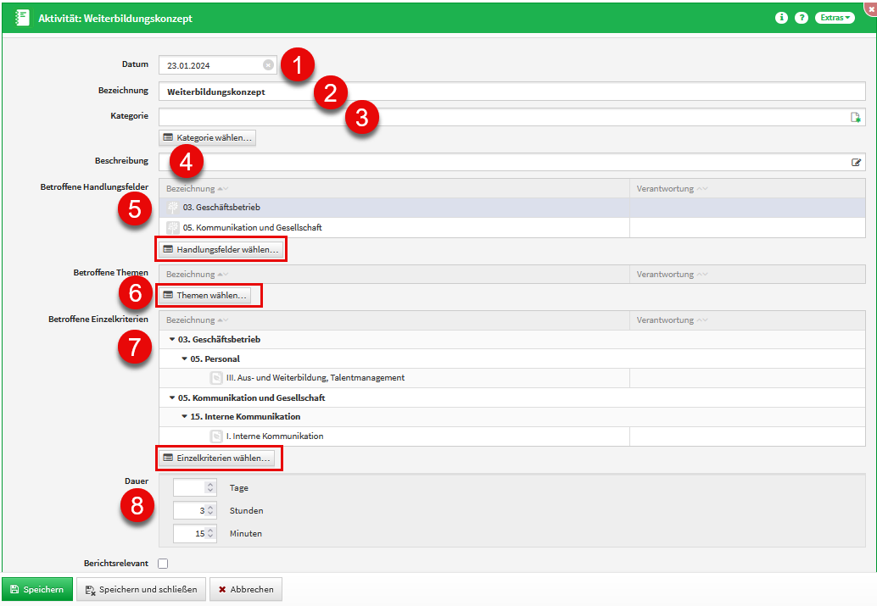Image resolution: width=877 pixels, height=606 pixels.
Task: Click the Interne Kommunikation criterion document icon
Action: point(216,436)
